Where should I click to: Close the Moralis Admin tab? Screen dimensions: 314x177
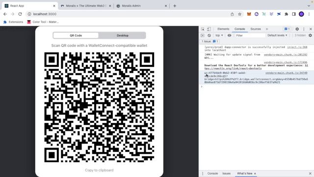[166, 6]
